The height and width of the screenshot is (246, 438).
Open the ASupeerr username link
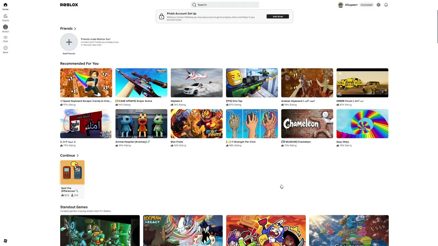(x=351, y=5)
